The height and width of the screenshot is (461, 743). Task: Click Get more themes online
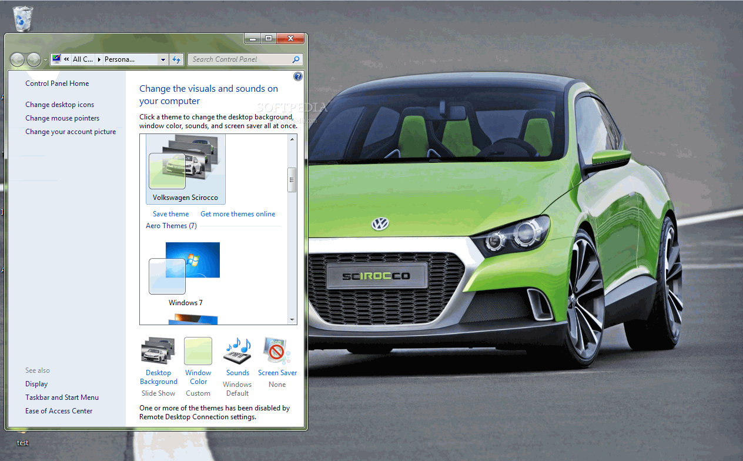point(238,214)
